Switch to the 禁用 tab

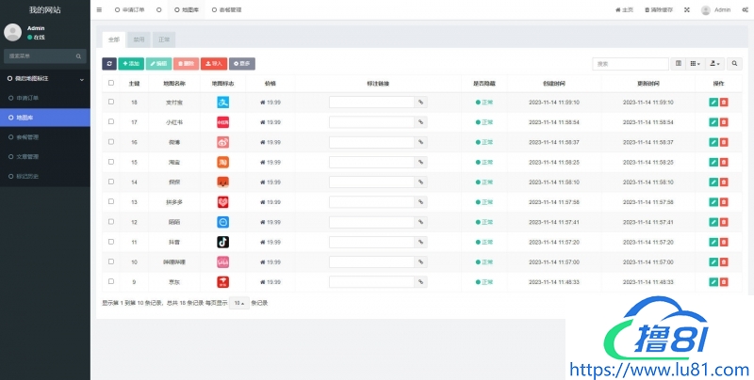(x=139, y=40)
